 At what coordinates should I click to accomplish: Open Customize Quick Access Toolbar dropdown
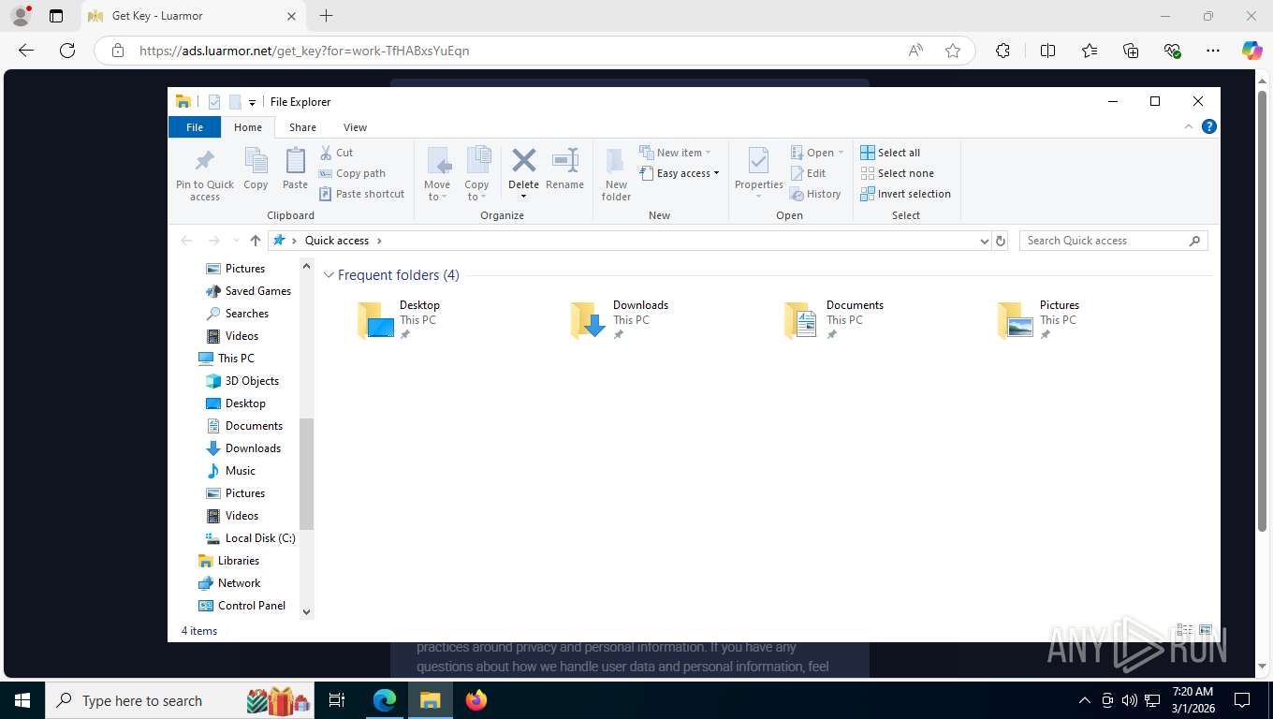click(252, 103)
